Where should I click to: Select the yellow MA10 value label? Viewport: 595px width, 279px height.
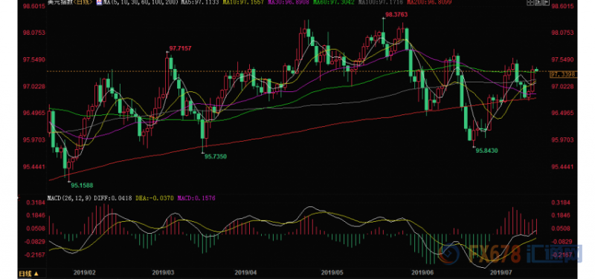pyautogui.click(x=243, y=3)
